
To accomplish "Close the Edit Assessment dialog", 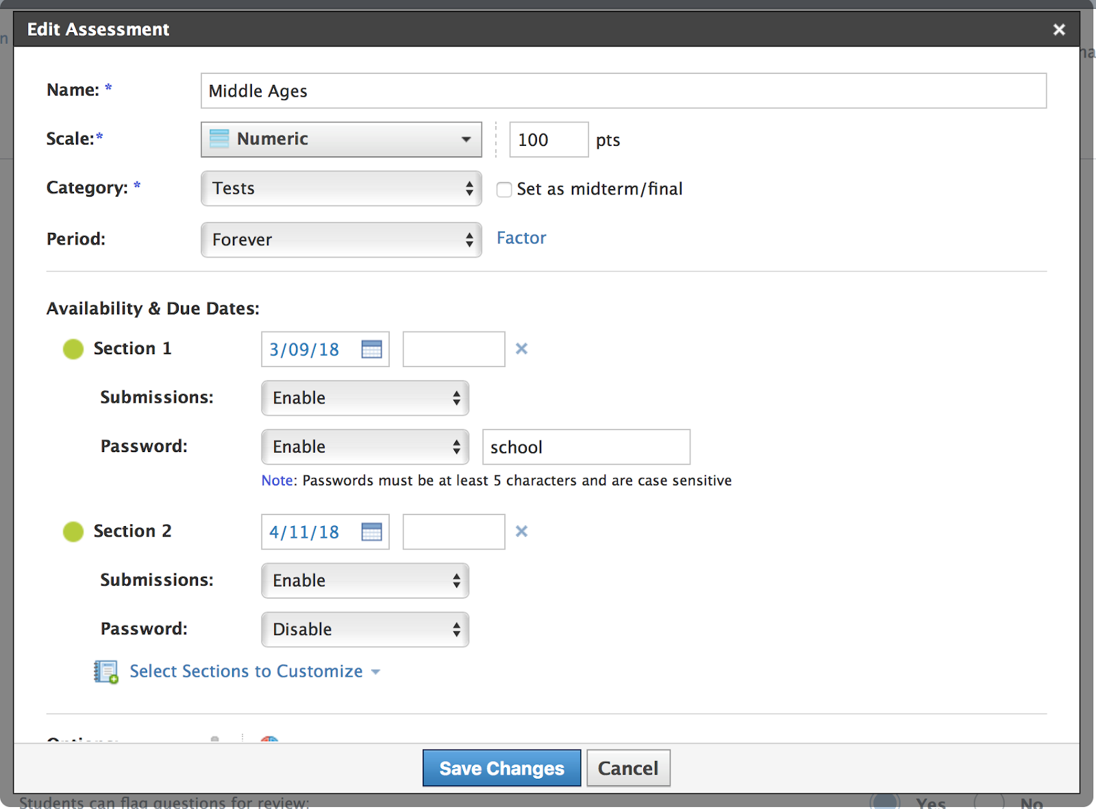I will point(1059,29).
